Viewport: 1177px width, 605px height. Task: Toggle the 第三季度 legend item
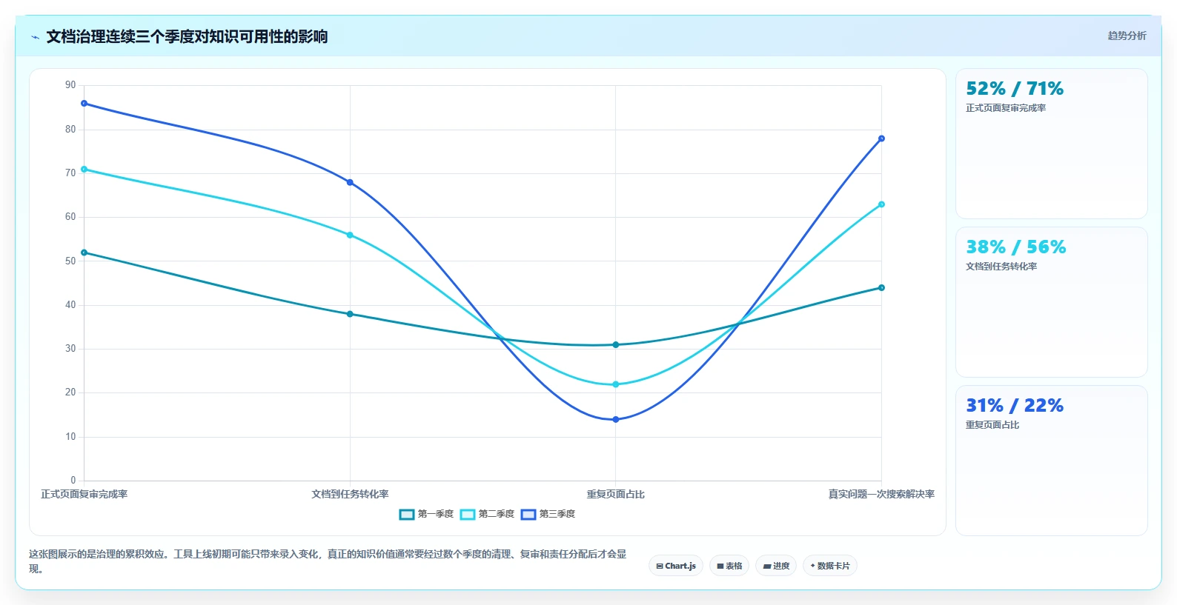[x=548, y=514]
